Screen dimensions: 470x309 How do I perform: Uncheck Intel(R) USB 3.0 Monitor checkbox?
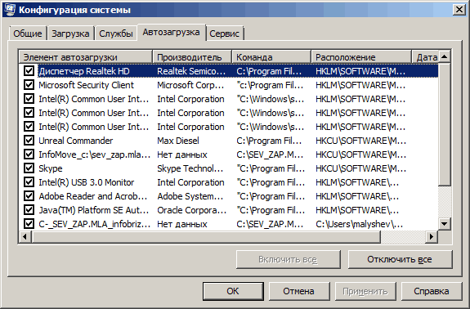[29, 182]
